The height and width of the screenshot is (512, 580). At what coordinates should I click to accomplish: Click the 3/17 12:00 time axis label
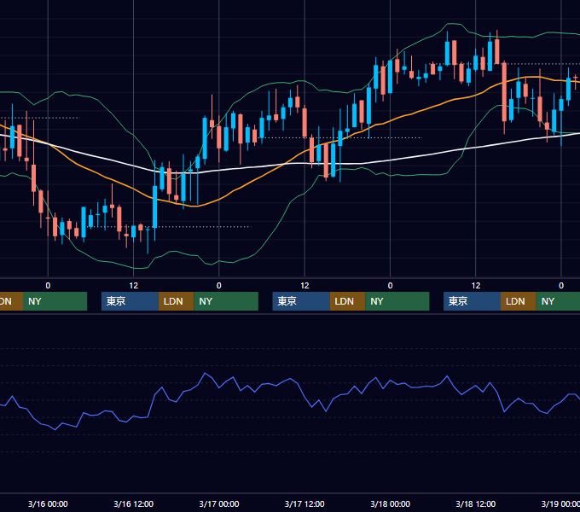304,503
